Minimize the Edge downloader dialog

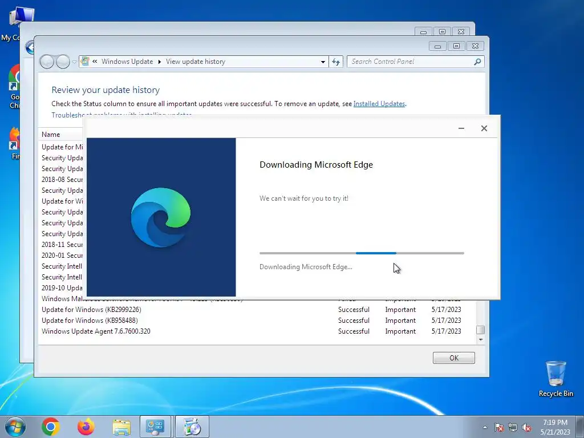coord(461,128)
